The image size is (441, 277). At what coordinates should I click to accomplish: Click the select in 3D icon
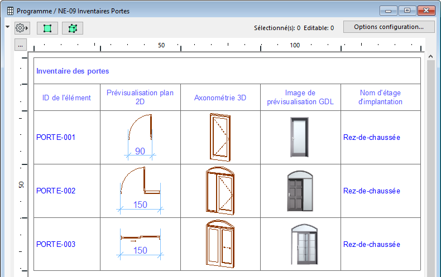tap(72, 27)
